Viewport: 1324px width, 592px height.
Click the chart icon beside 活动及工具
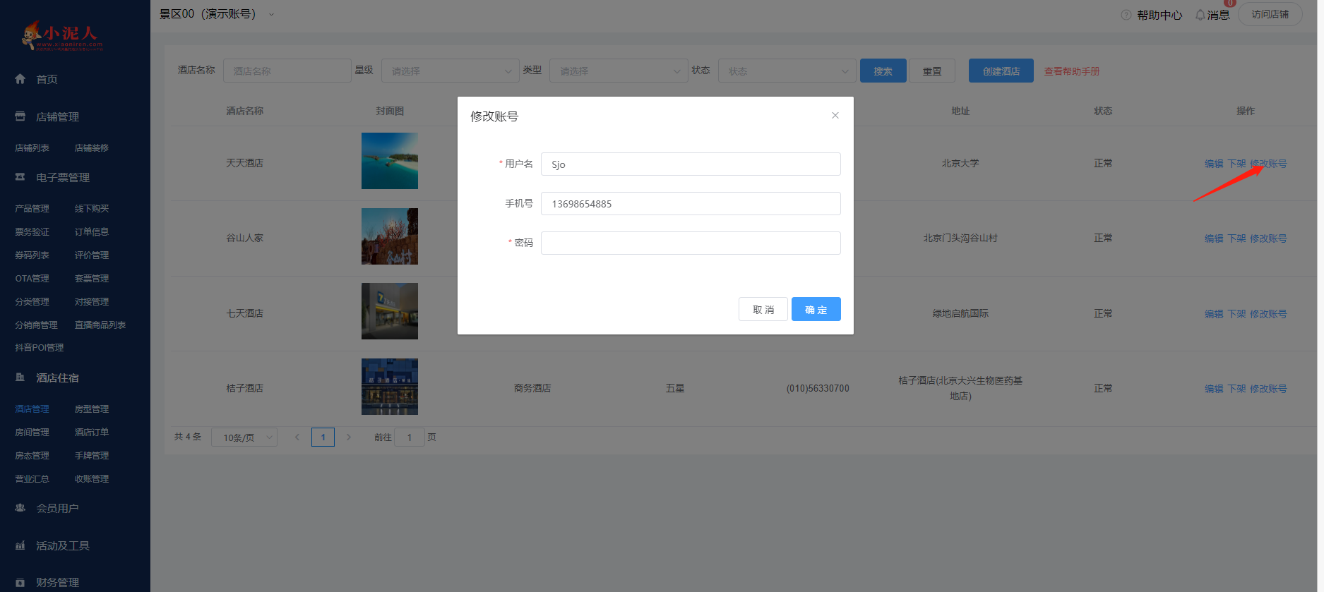point(20,545)
